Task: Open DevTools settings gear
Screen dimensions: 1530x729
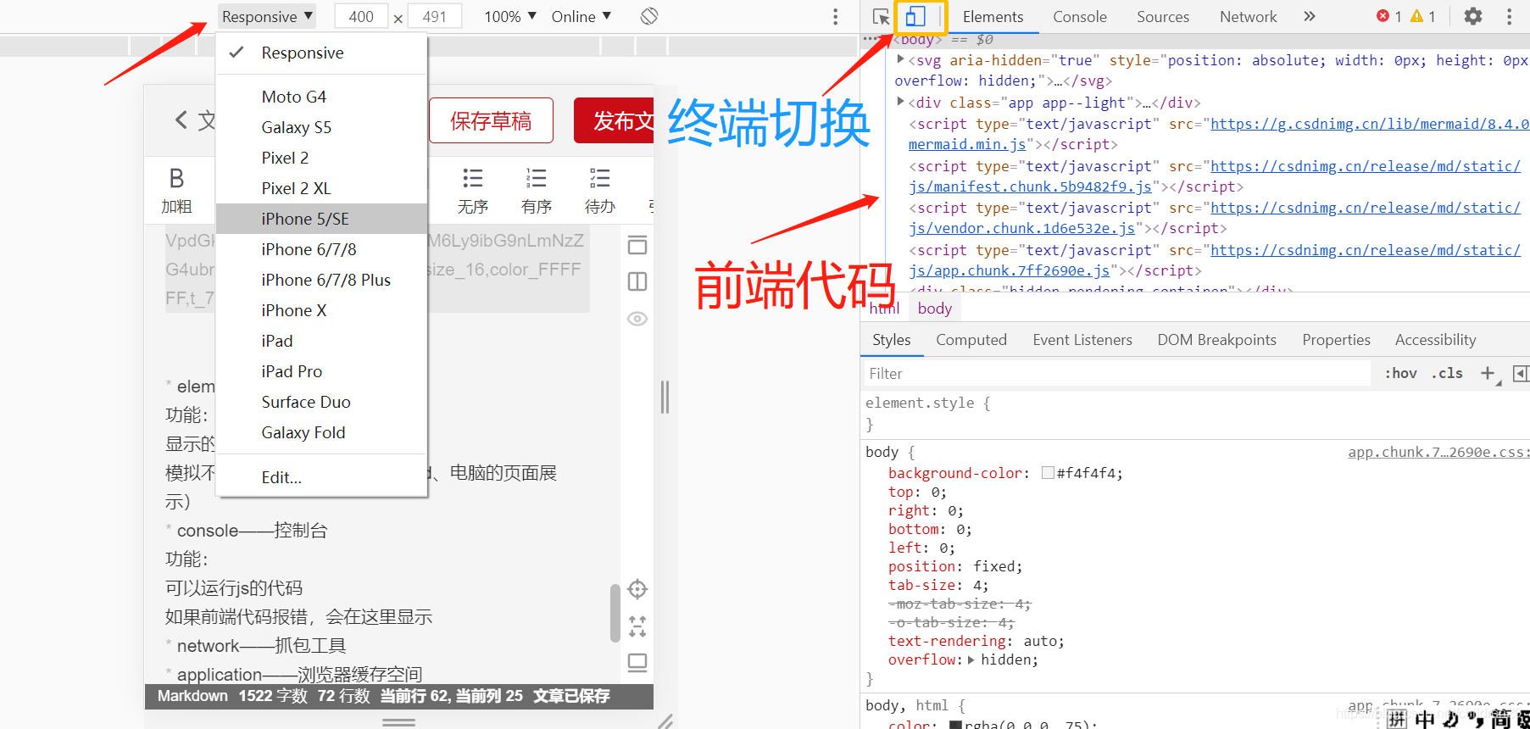Action: tap(1473, 16)
